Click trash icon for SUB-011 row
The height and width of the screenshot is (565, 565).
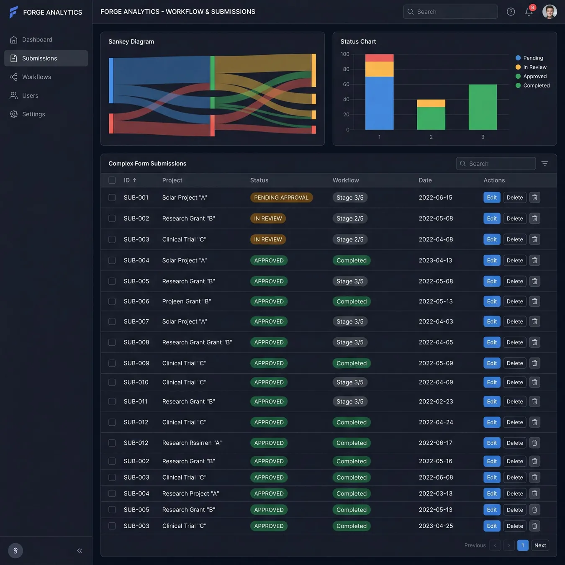pyautogui.click(x=534, y=401)
